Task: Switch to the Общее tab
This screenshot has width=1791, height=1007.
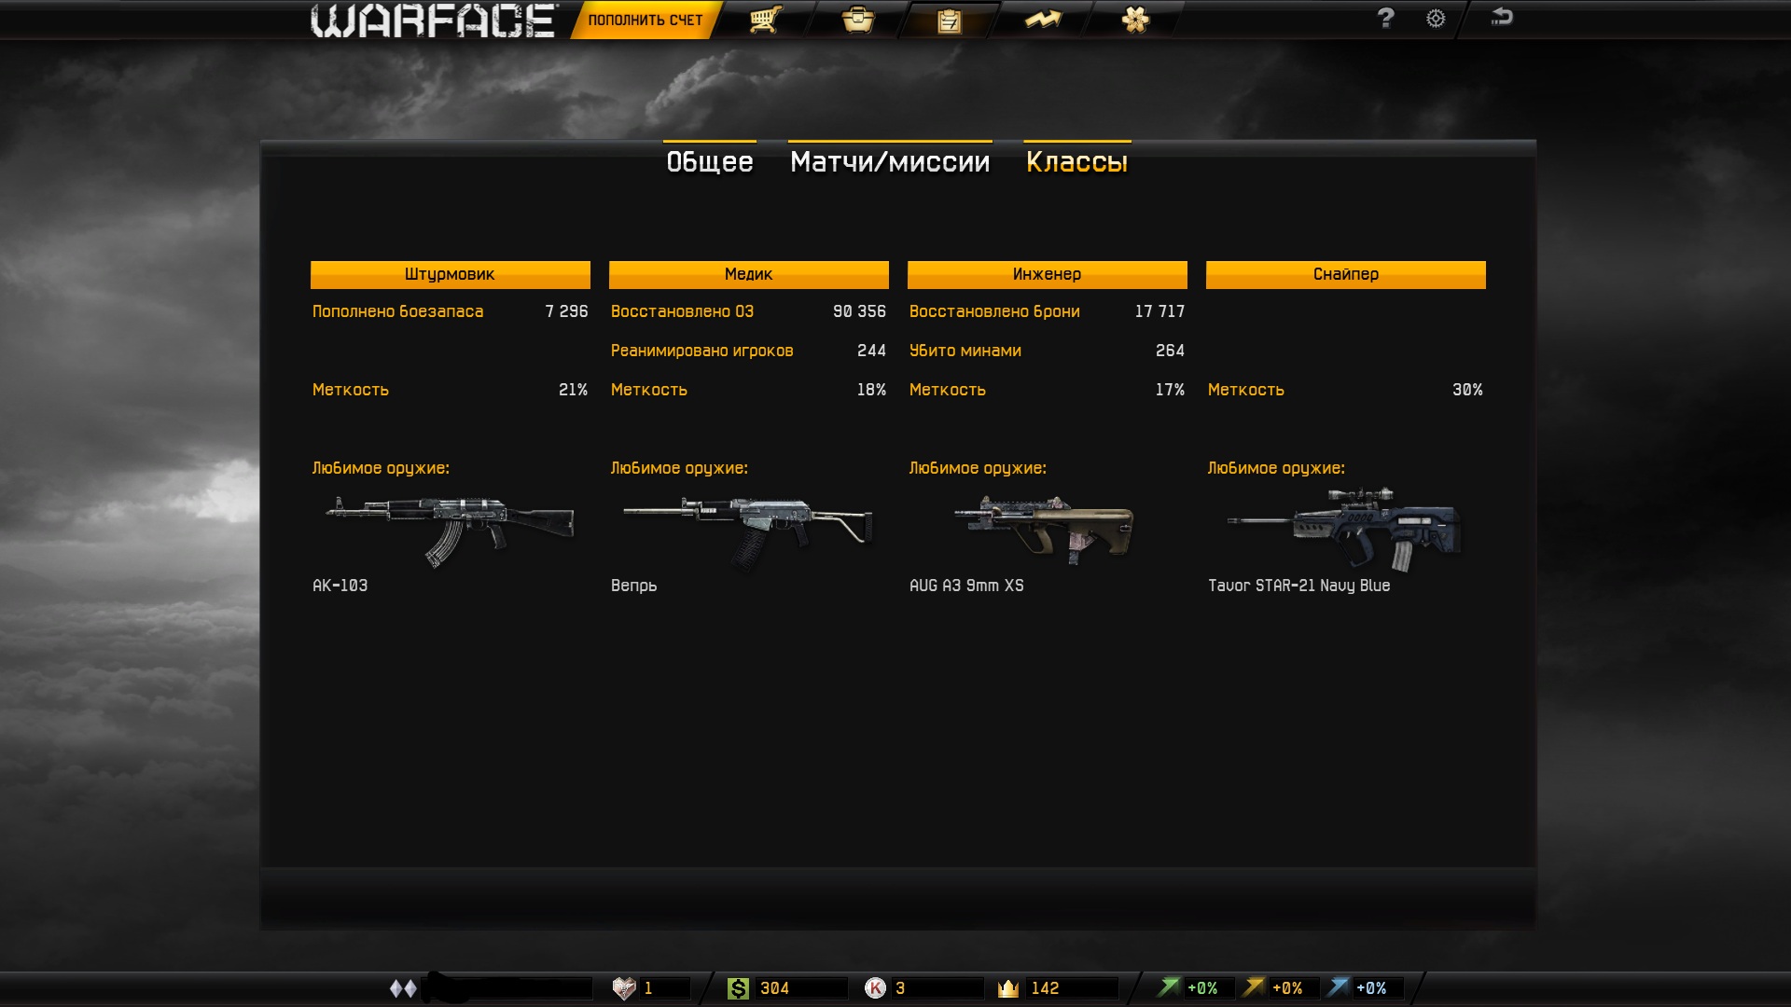Action: (710, 161)
